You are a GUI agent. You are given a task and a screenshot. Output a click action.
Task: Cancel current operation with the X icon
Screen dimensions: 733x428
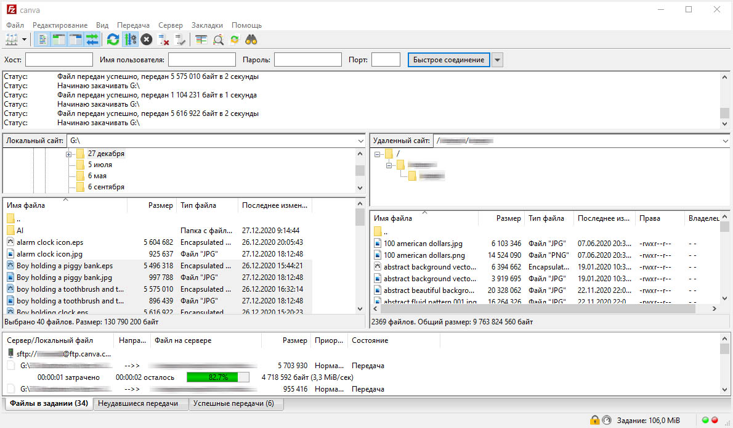click(x=147, y=39)
